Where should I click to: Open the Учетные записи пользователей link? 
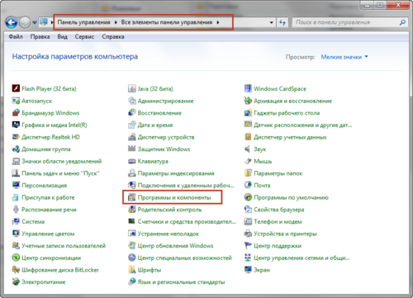click(64, 245)
